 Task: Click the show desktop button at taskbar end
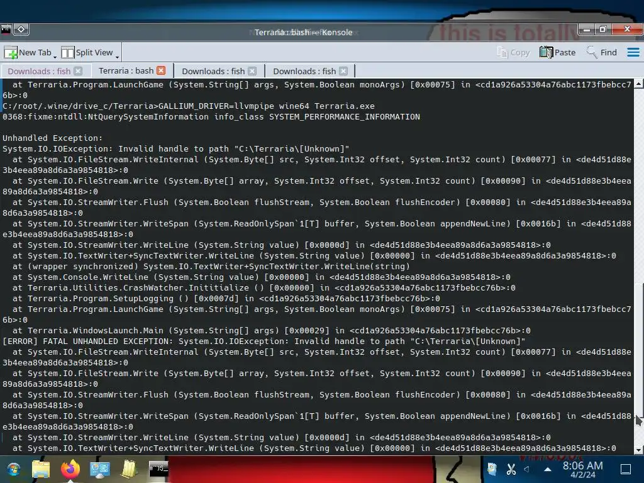pyautogui.click(x=626, y=469)
